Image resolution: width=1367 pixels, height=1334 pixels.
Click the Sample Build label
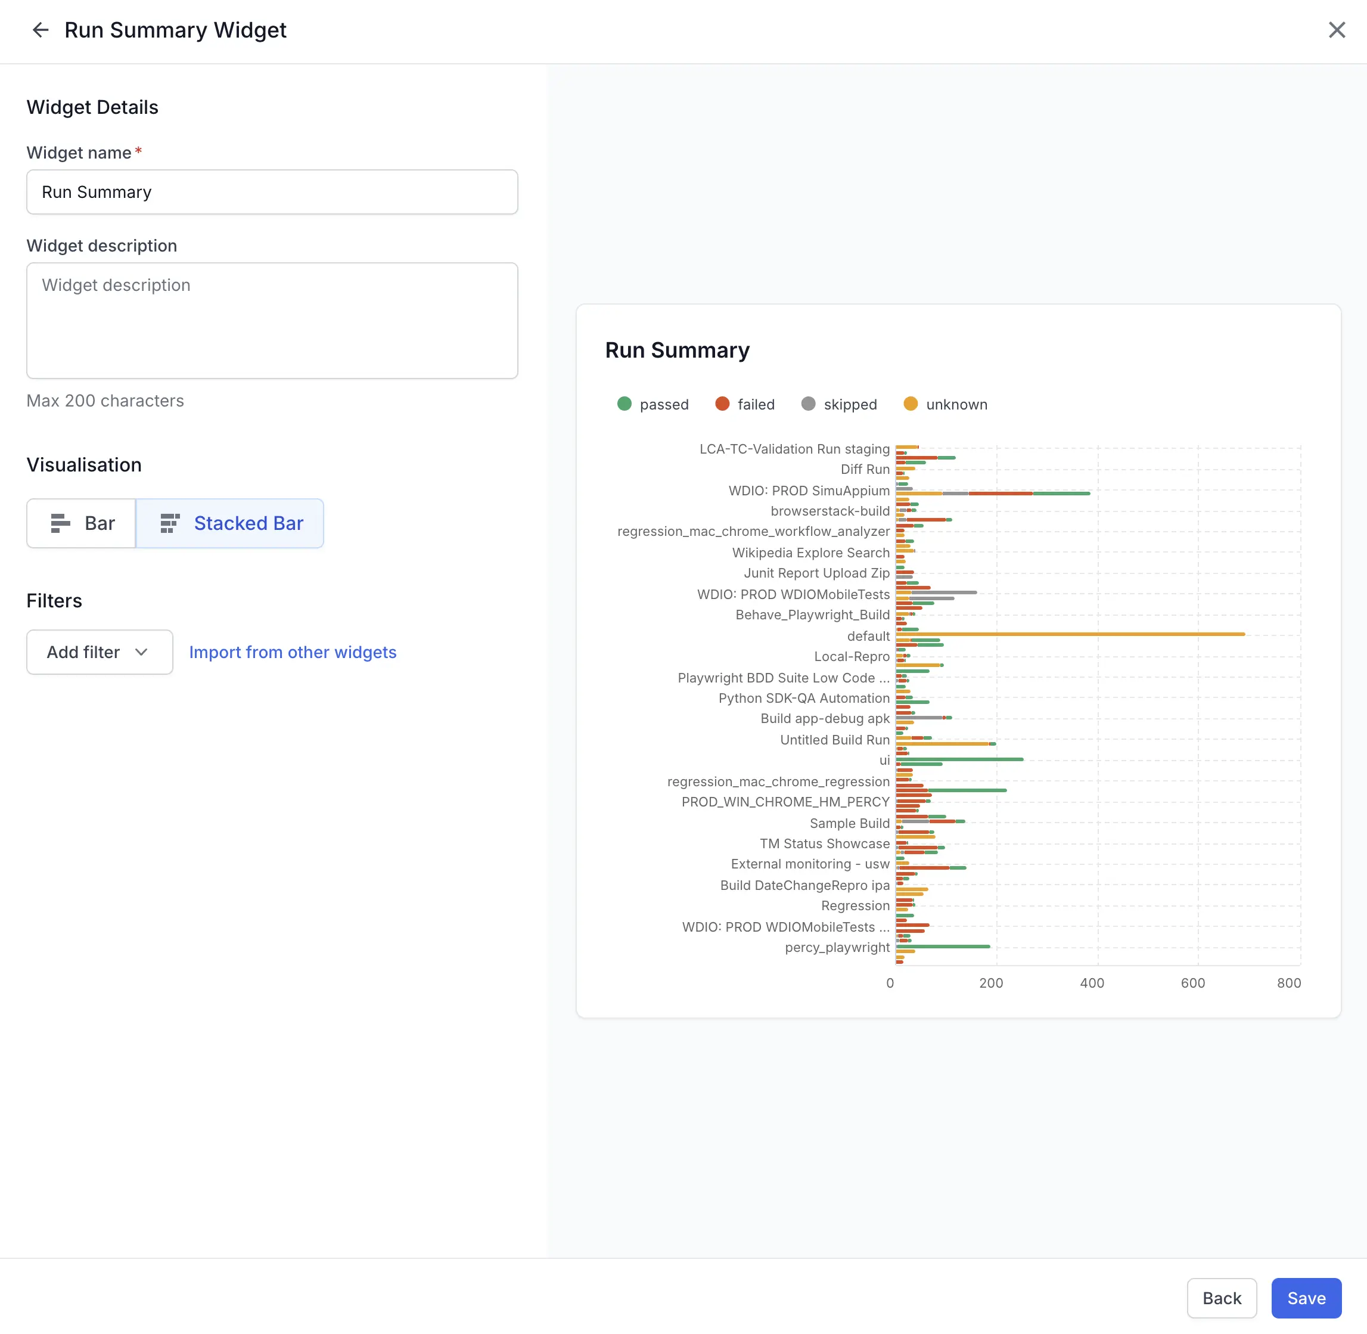click(850, 823)
